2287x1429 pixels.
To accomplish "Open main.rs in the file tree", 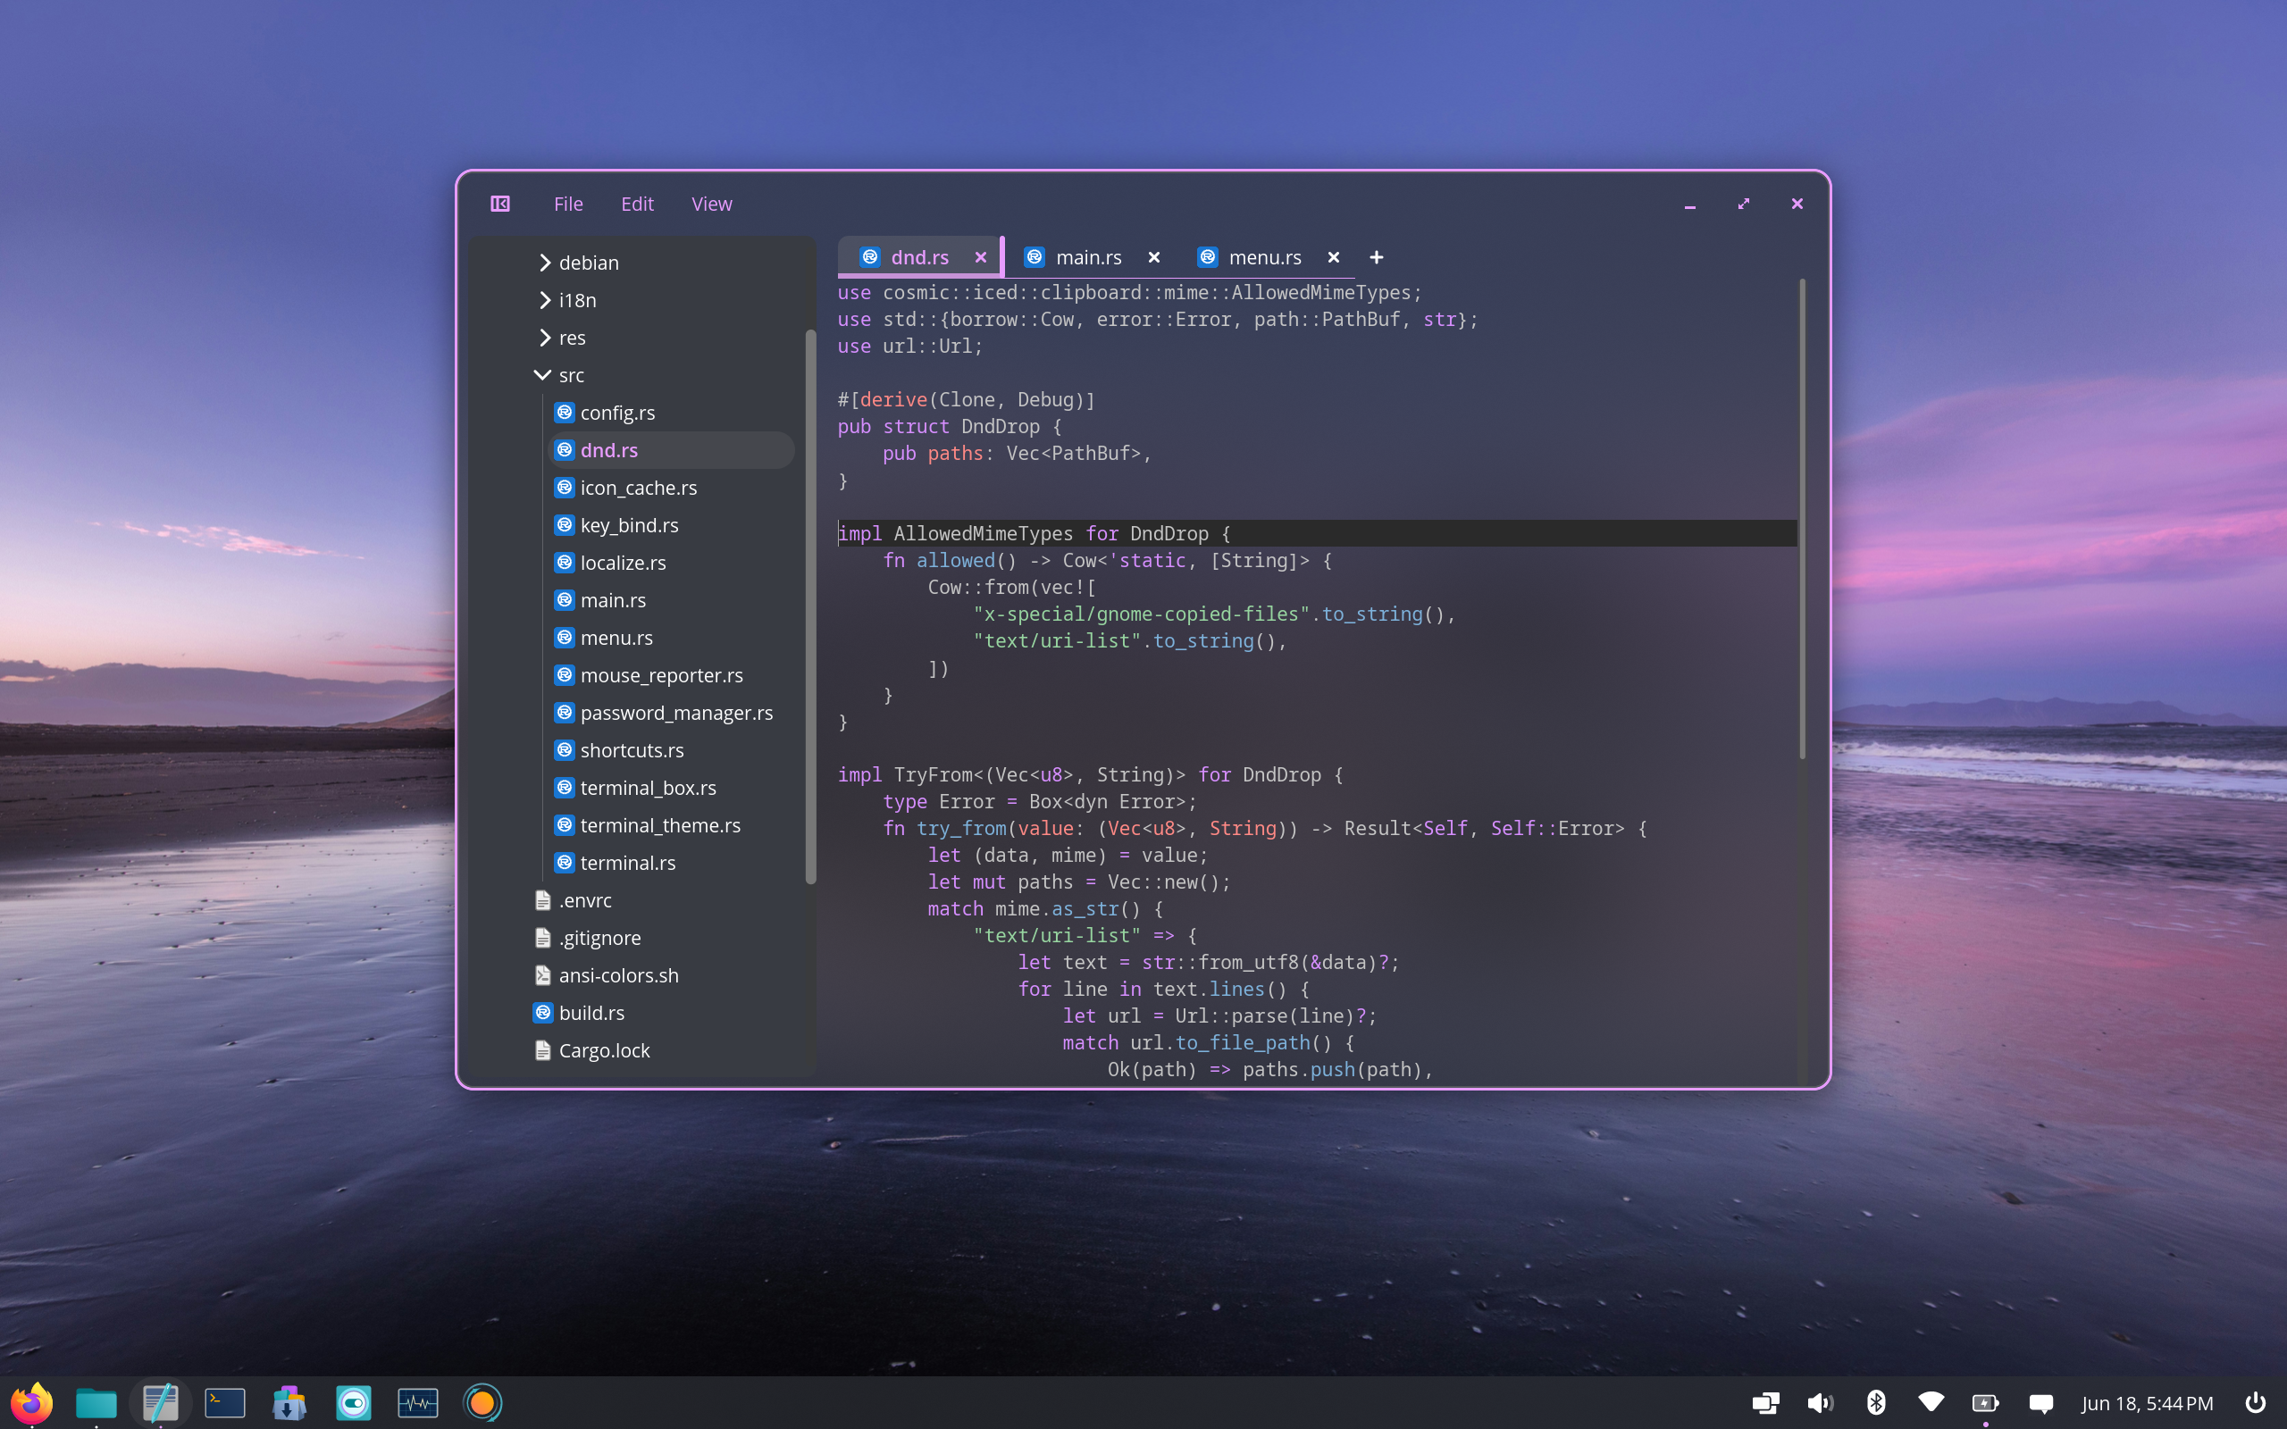I will click(x=671, y=600).
